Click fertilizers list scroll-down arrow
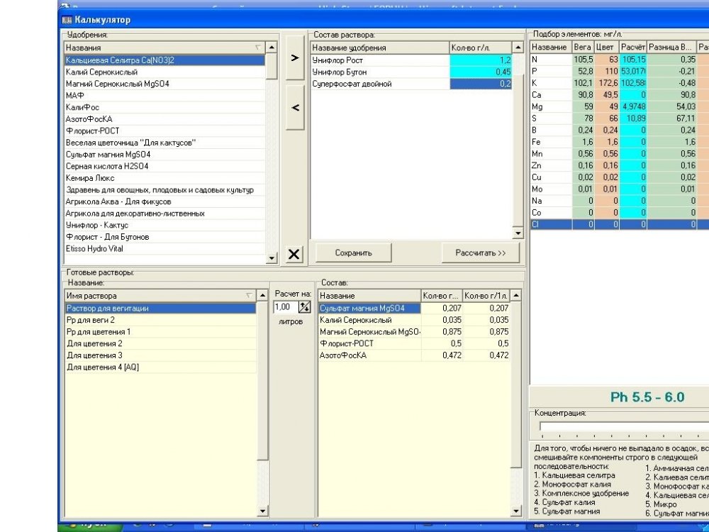The image size is (709, 532). pyautogui.click(x=272, y=258)
